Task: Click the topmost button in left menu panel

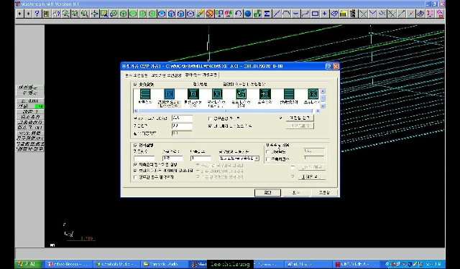Action: point(30,88)
